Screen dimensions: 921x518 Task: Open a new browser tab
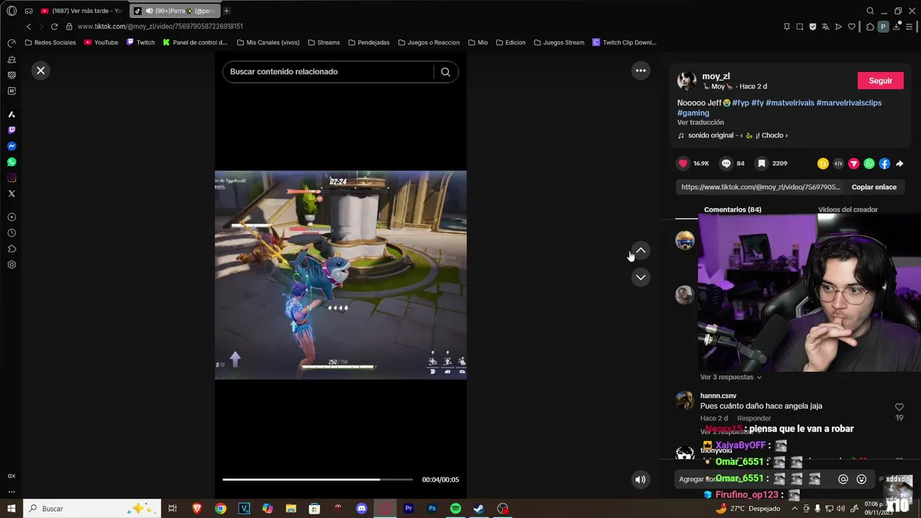tap(226, 11)
